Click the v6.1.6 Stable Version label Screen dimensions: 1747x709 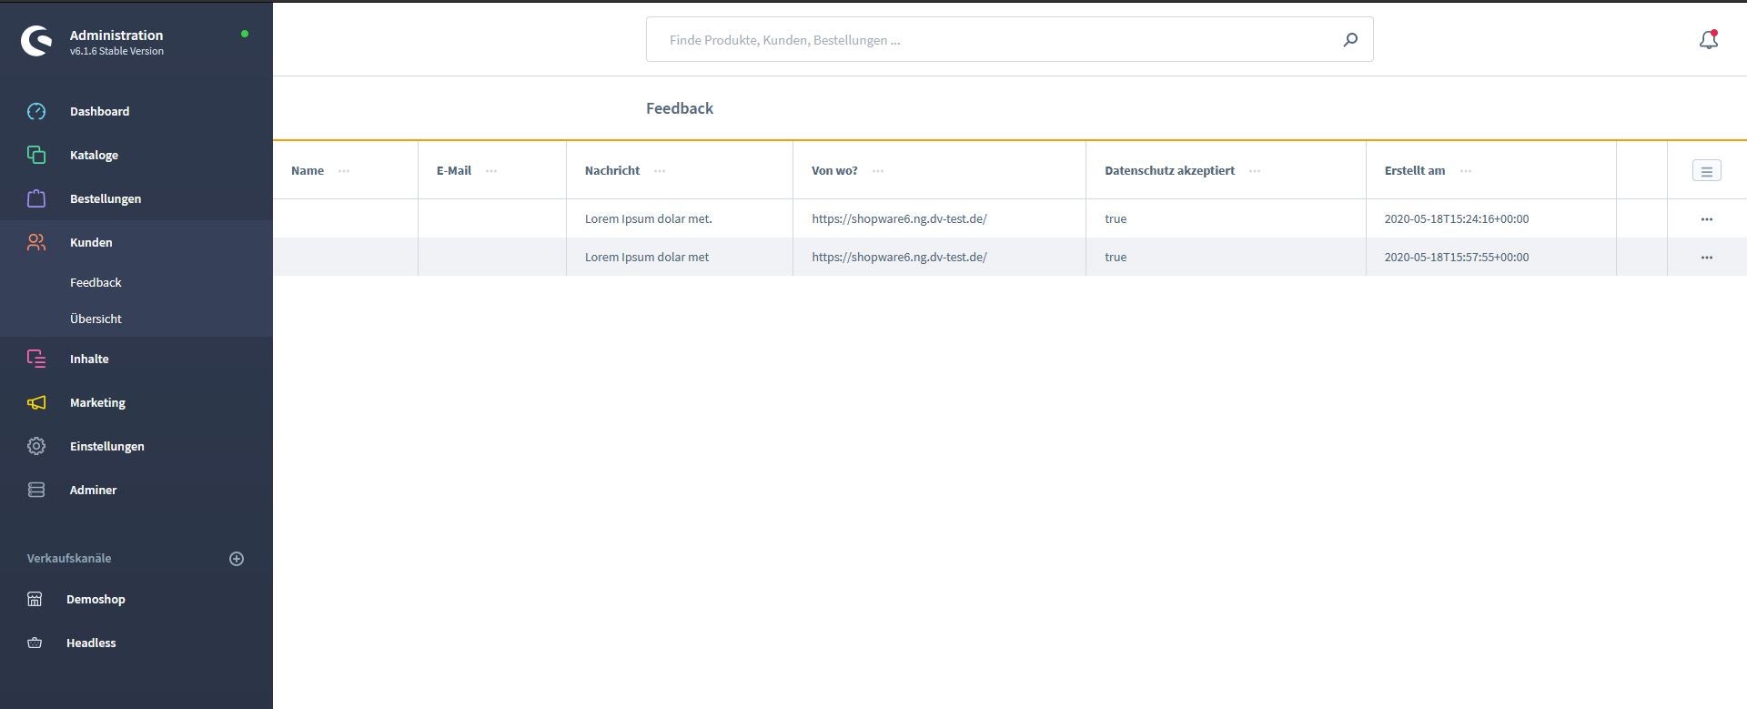116,51
